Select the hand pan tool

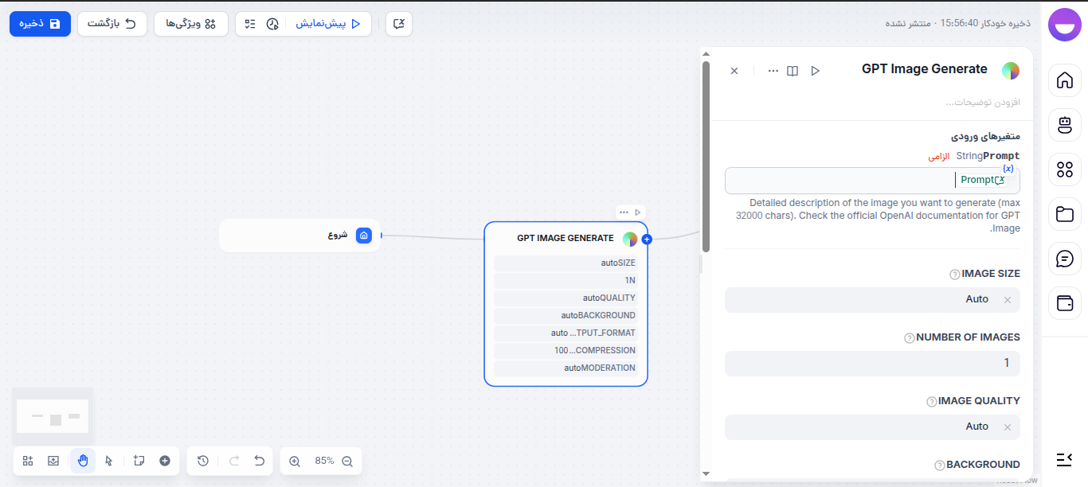(x=82, y=461)
